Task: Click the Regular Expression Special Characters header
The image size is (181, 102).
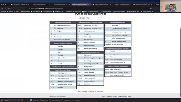Action: (x=118, y=48)
